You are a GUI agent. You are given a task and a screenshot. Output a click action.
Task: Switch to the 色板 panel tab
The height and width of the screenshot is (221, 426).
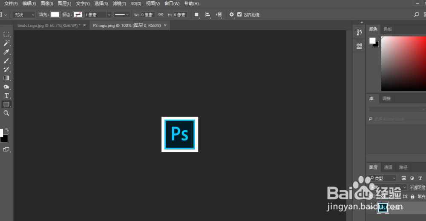[388, 29]
